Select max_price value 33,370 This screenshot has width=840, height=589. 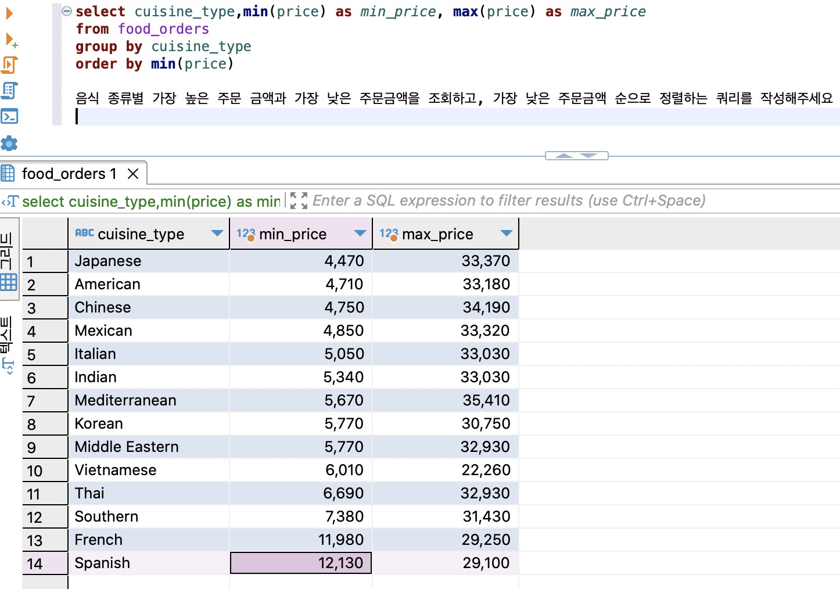tap(446, 261)
